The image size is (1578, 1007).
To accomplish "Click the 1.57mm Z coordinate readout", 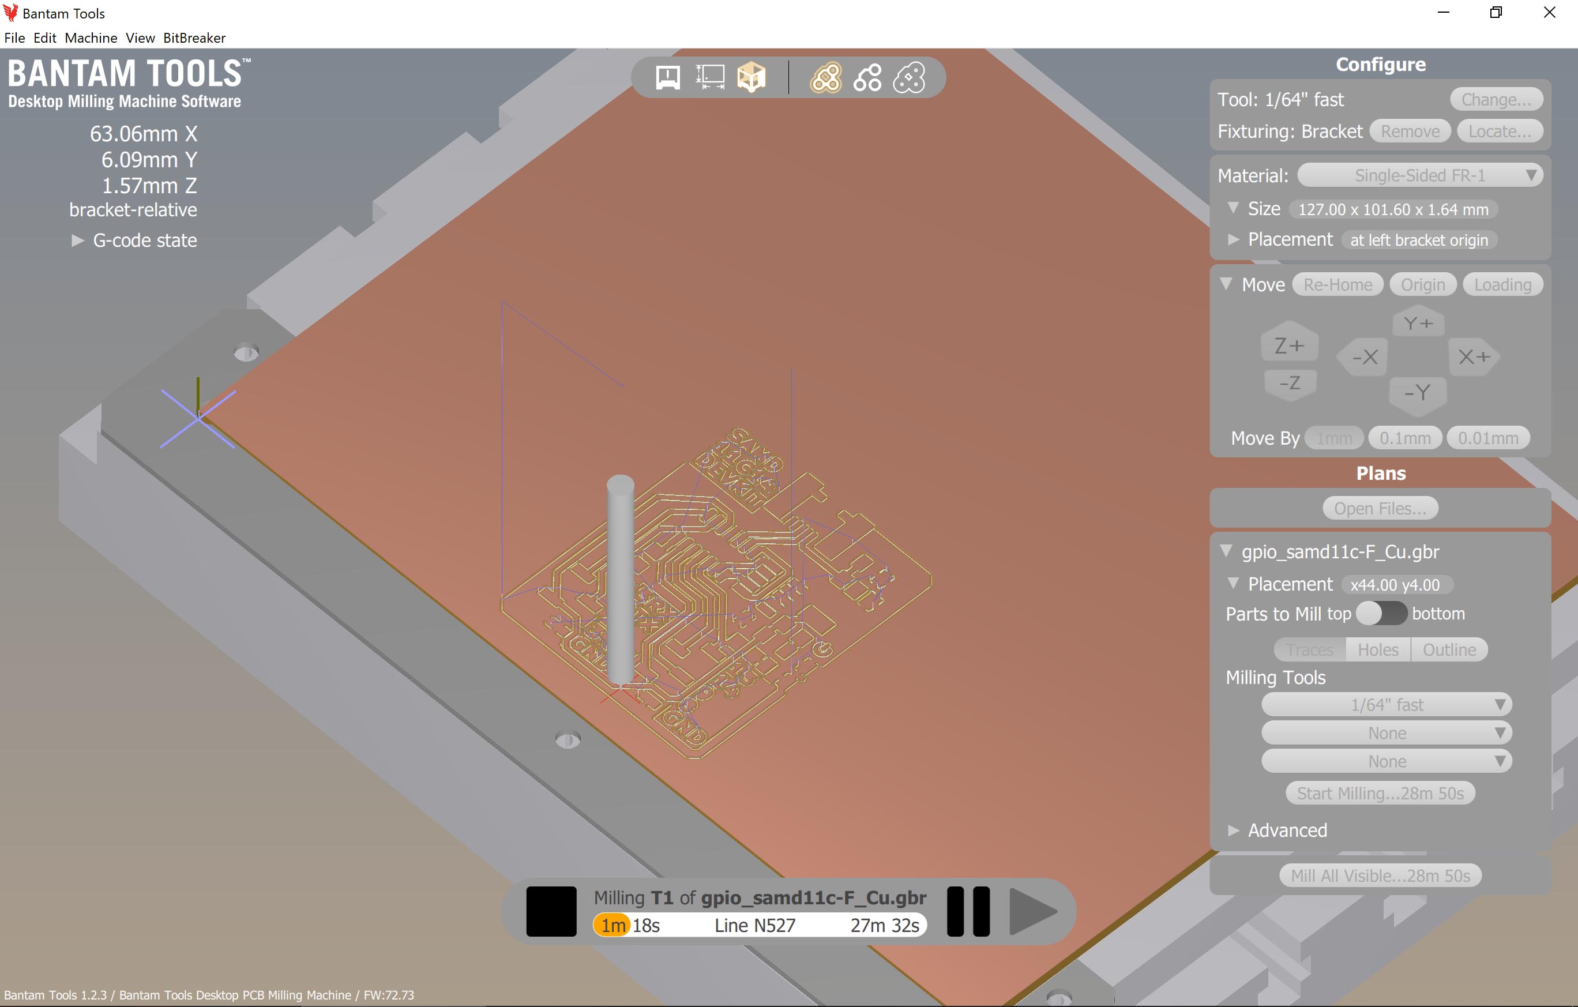I will (149, 185).
